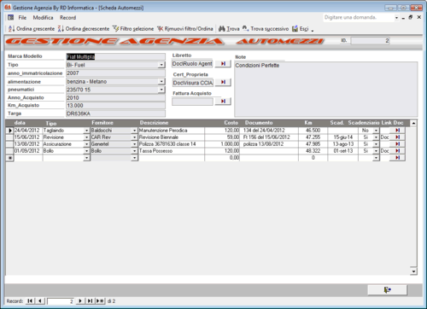Open the Cert_Proprieta document link button
The height and width of the screenshot is (309, 427).
(223, 82)
